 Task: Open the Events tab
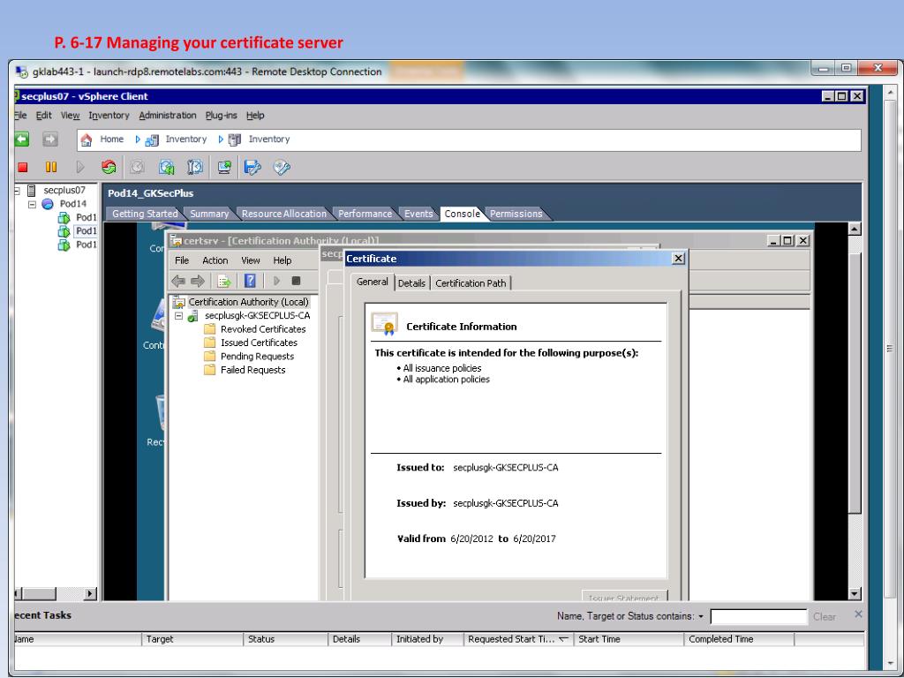pyautogui.click(x=418, y=214)
